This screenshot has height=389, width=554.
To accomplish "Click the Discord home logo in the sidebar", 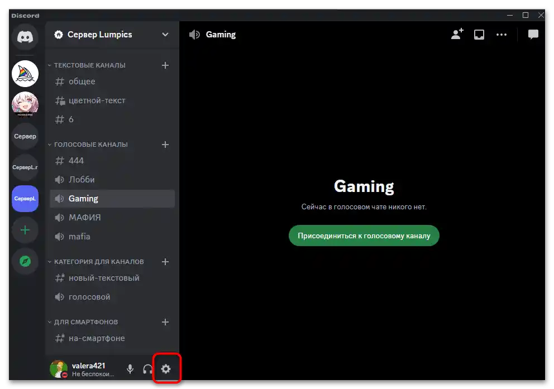I will [25, 37].
